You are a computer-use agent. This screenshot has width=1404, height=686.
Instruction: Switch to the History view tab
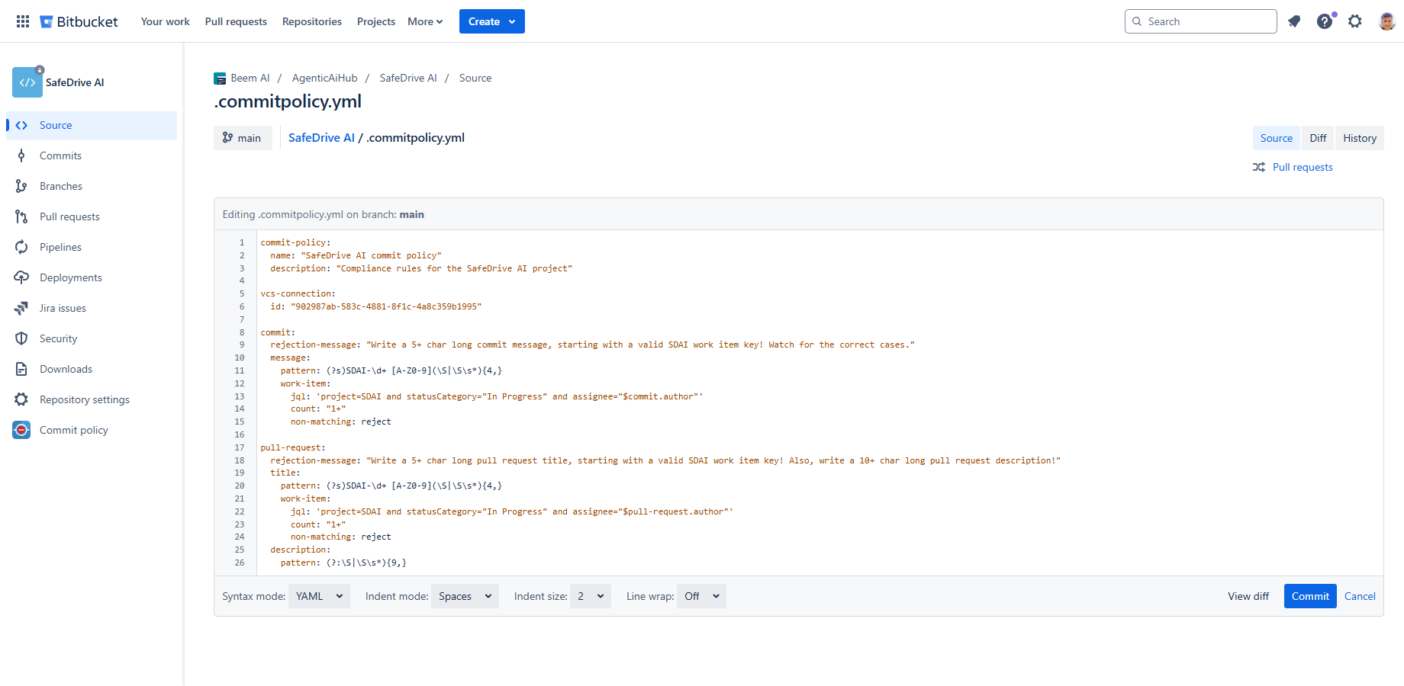coord(1360,138)
